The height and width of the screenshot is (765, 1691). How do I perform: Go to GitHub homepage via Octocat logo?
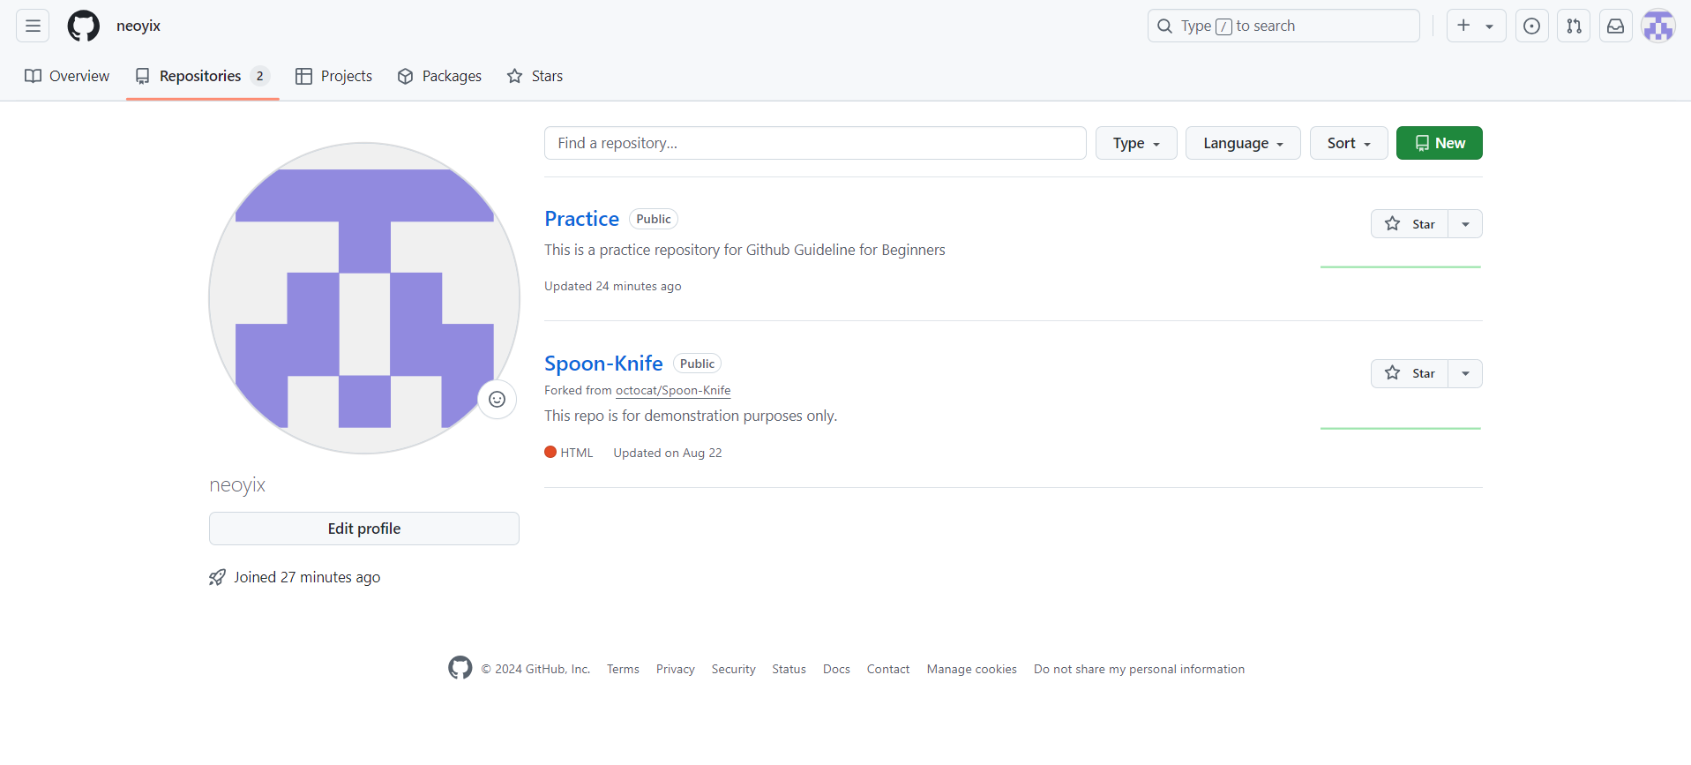(x=84, y=26)
